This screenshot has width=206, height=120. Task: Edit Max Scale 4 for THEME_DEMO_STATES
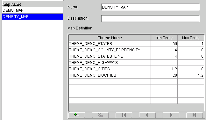191,44
